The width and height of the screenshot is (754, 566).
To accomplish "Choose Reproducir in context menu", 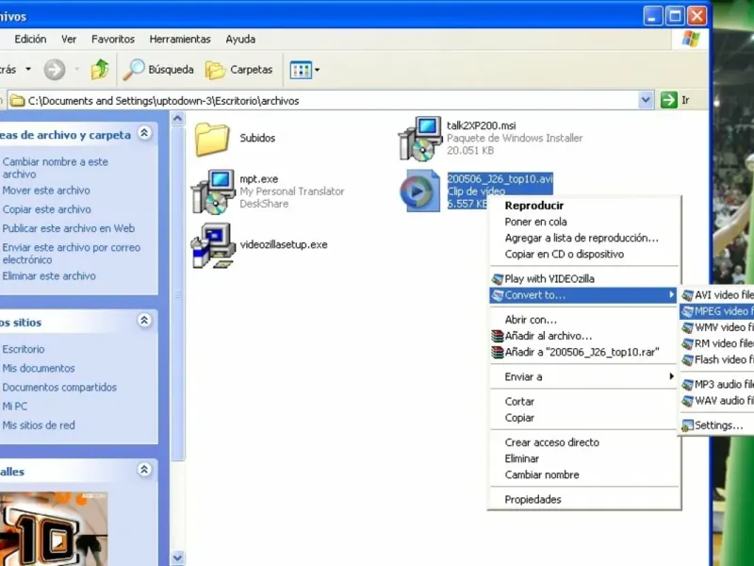I will point(584,206).
